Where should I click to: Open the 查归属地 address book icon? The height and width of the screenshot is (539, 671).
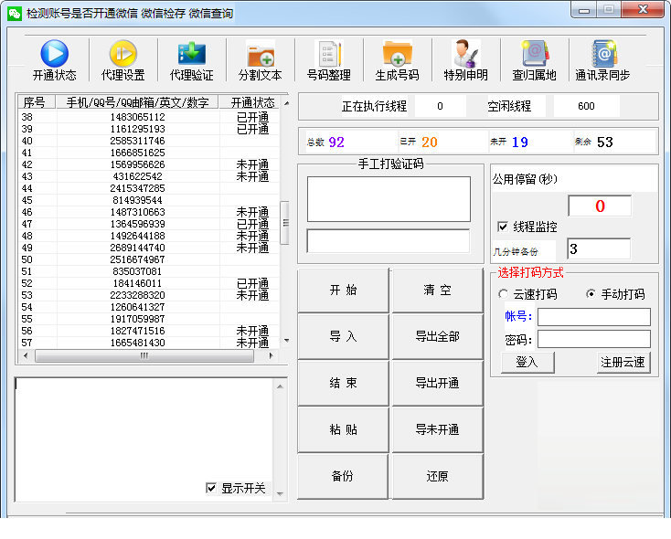(x=535, y=54)
